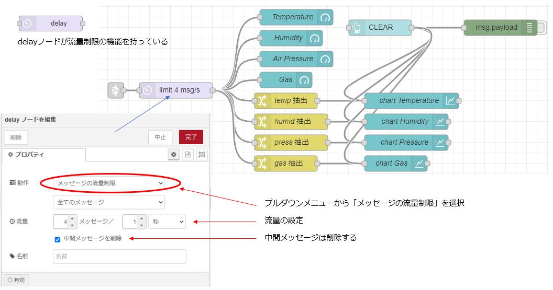Open the 秒 time unit dropdown
553x290 pixels.
[x=167, y=222]
